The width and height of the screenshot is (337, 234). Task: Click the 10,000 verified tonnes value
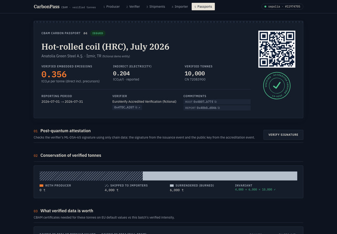[x=195, y=74]
